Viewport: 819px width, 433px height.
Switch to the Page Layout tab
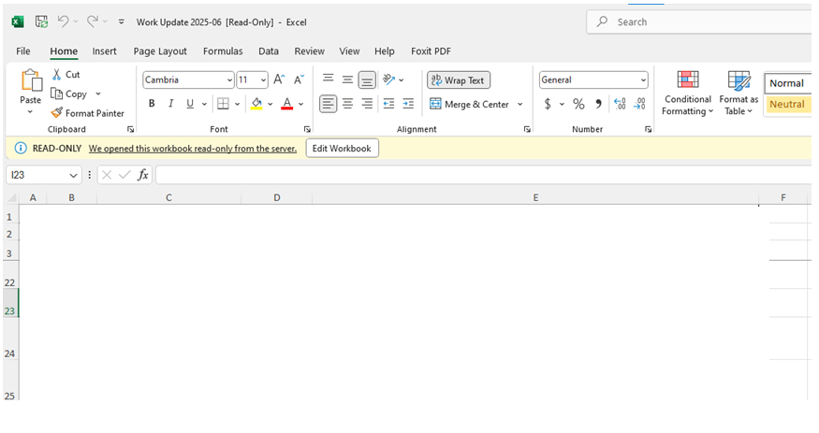point(160,51)
